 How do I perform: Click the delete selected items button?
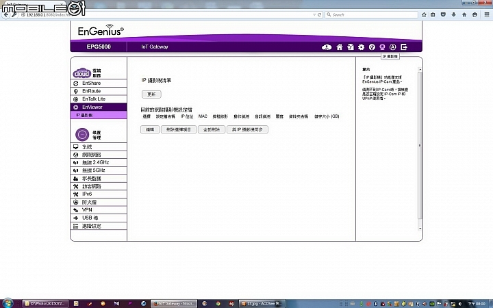tap(179, 129)
